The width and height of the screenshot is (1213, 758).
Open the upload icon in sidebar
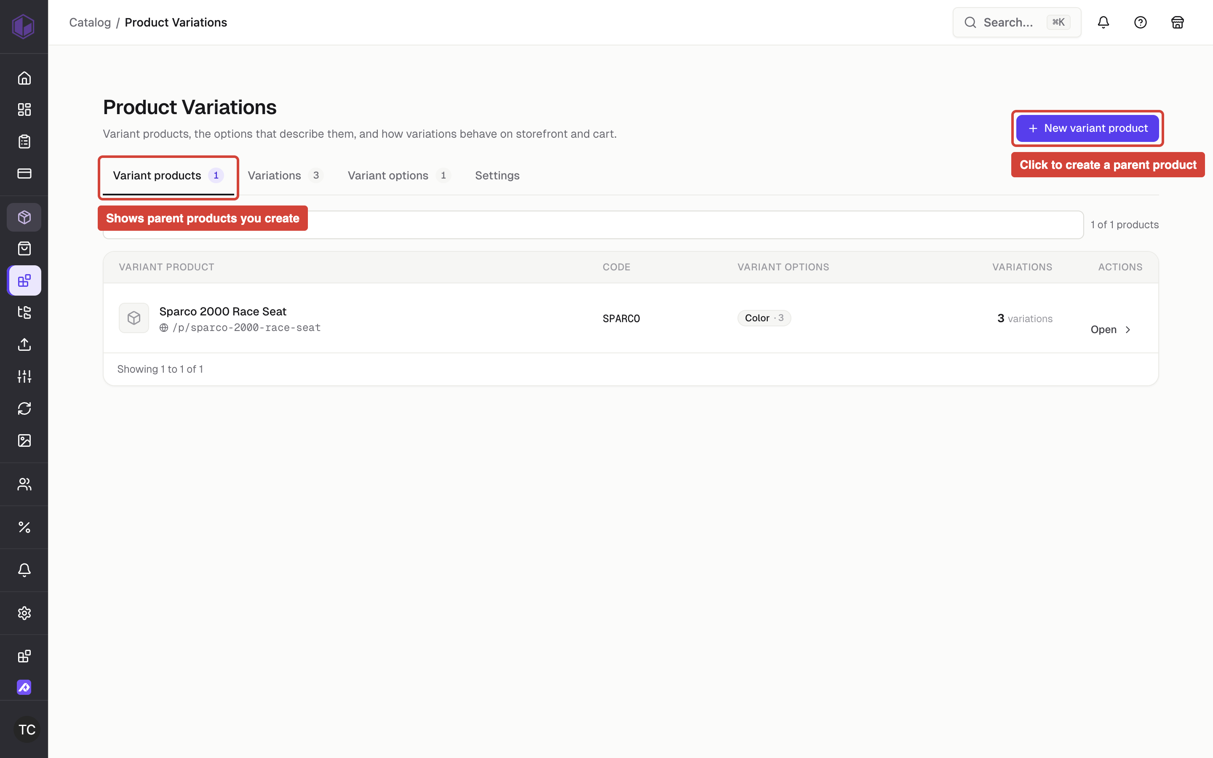point(24,344)
